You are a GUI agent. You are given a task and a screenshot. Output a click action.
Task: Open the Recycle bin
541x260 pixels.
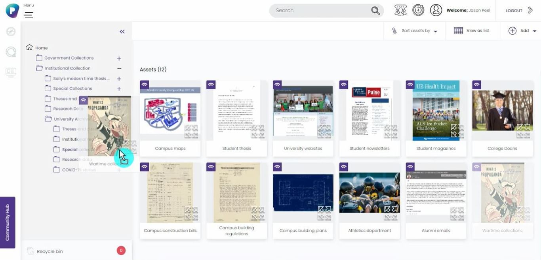(50, 251)
